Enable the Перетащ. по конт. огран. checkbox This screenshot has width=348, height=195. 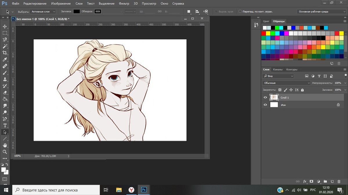pyautogui.click(x=240, y=12)
